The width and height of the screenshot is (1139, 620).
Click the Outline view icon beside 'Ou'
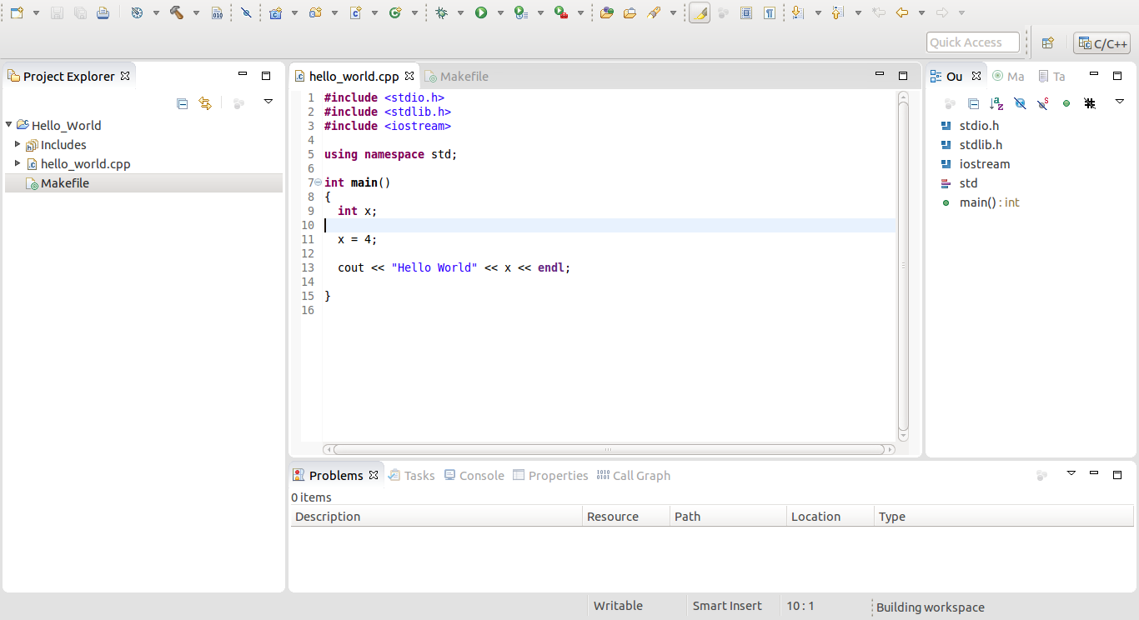[x=936, y=76]
